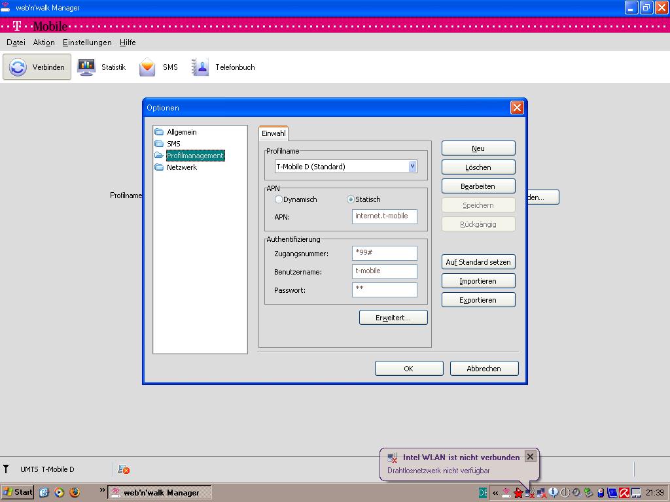Image resolution: width=670 pixels, height=502 pixels.
Task: Open the Telefonbuch icon
Action: coord(200,67)
